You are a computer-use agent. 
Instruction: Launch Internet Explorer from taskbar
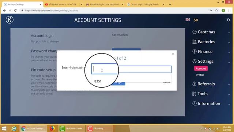coord(14,129)
